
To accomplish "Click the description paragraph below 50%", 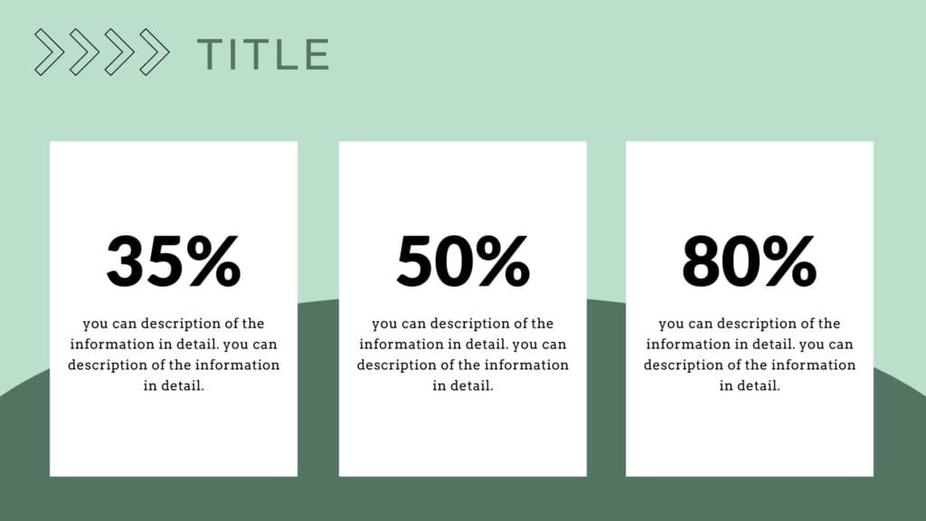I will pyautogui.click(x=463, y=355).
